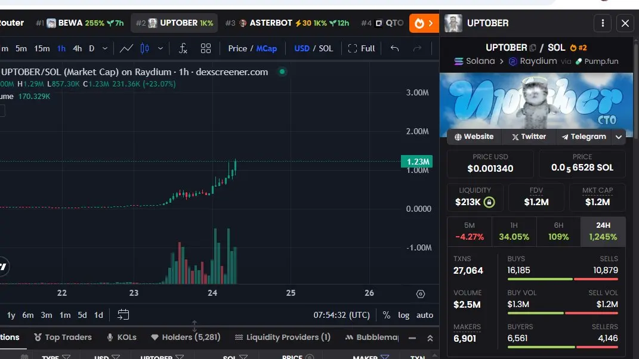The width and height of the screenshot is (639, 359).
Task: Click the green live status dot
Action: pos(282,72)
